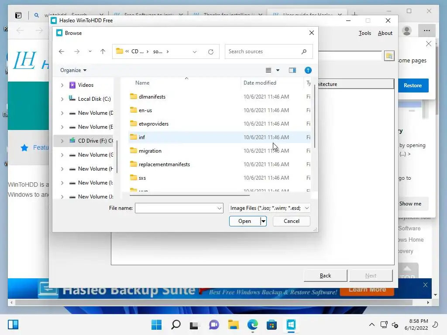The image size is (447, 335).
Task: Click the Back button in WinToHDD
Action: tap(325, 276)
